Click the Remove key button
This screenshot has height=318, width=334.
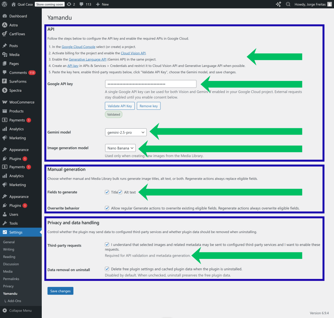click(x=148, y=106)
